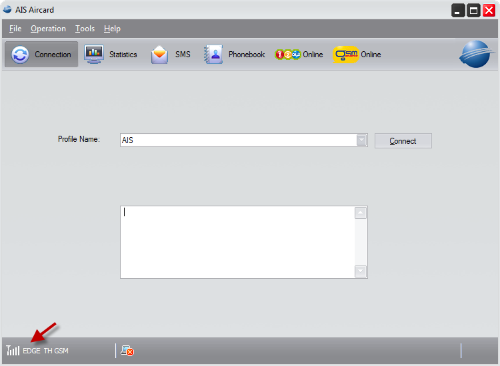Open the Tools menu
500x366 pixels.
[x=85, y=29]
